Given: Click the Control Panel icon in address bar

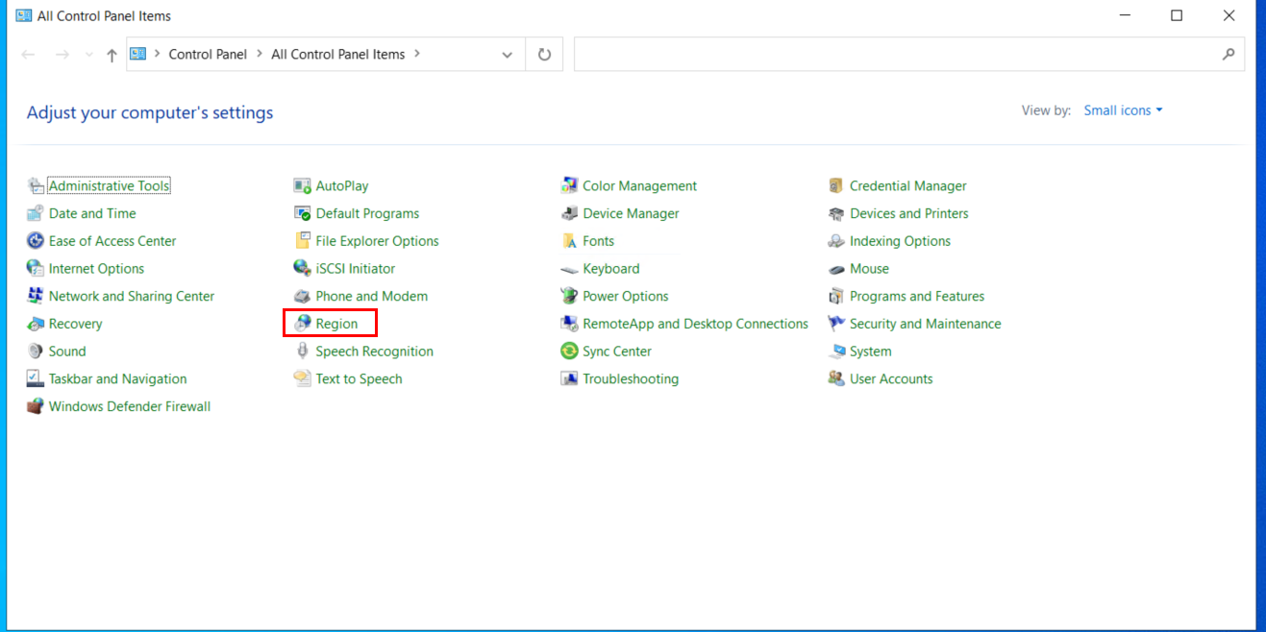Looking at the screenshot, I should pyautogui.click(x=138, y=54).
